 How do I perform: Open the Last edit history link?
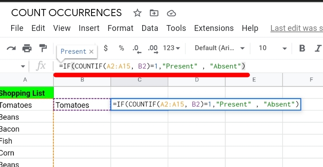[297, 28]
